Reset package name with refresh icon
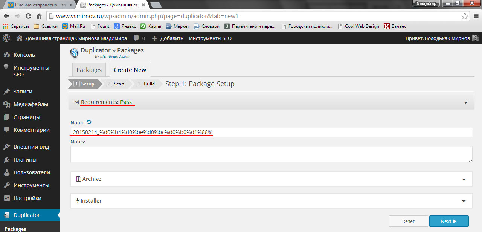 click(89, 122)
